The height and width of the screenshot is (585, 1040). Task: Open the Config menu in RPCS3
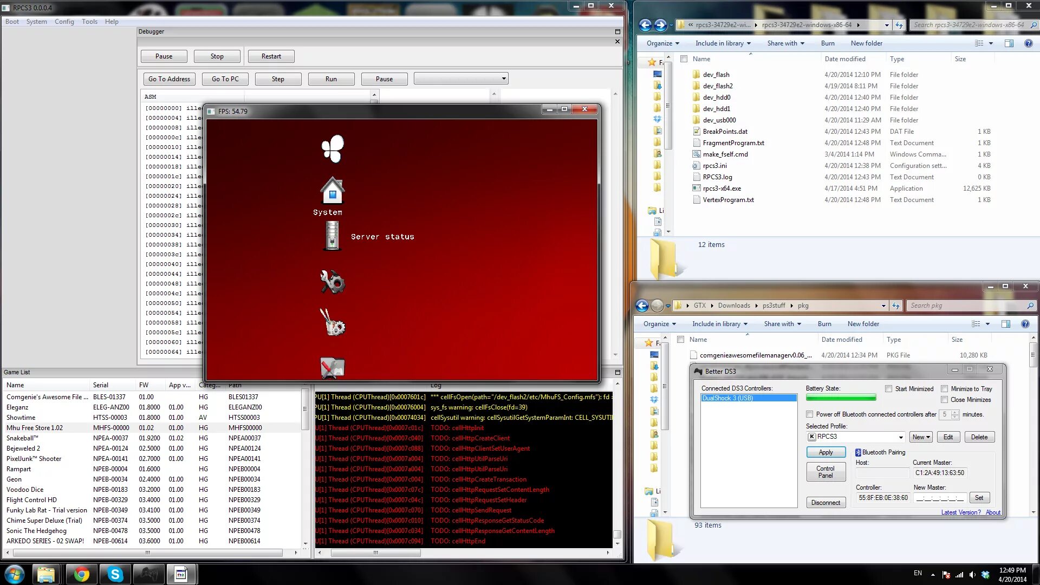tap(64, 22)
